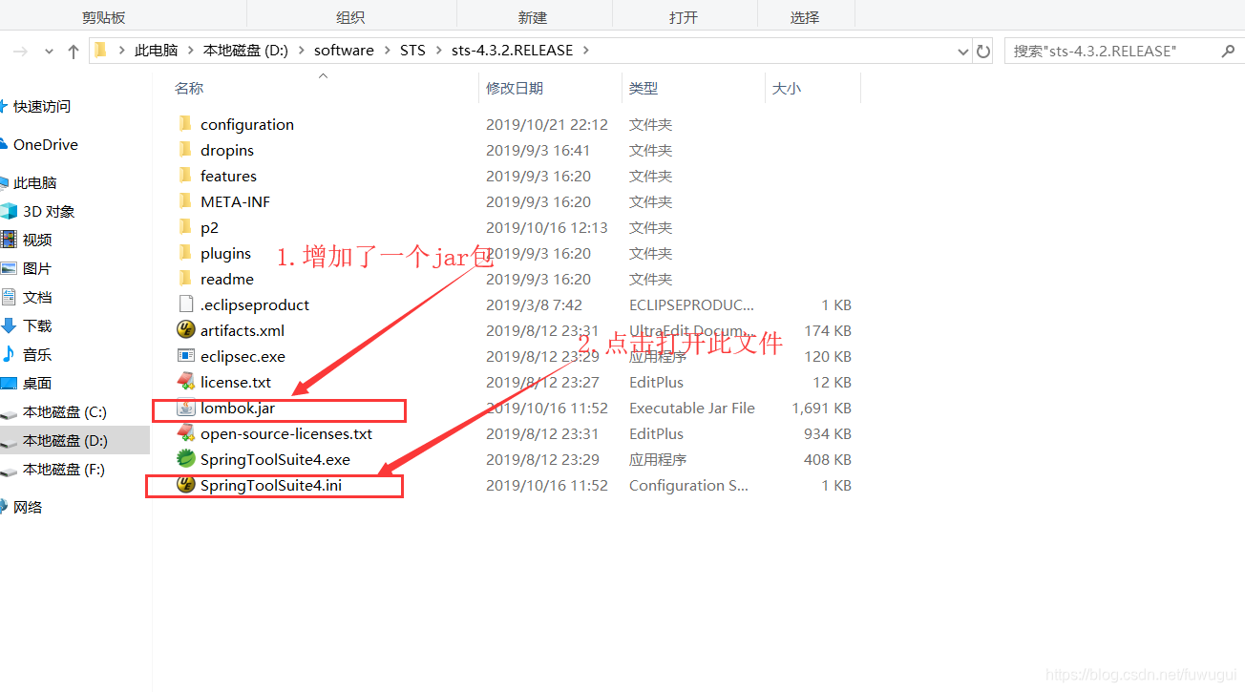Click the 音乐 music note icon

coord(9,354)
